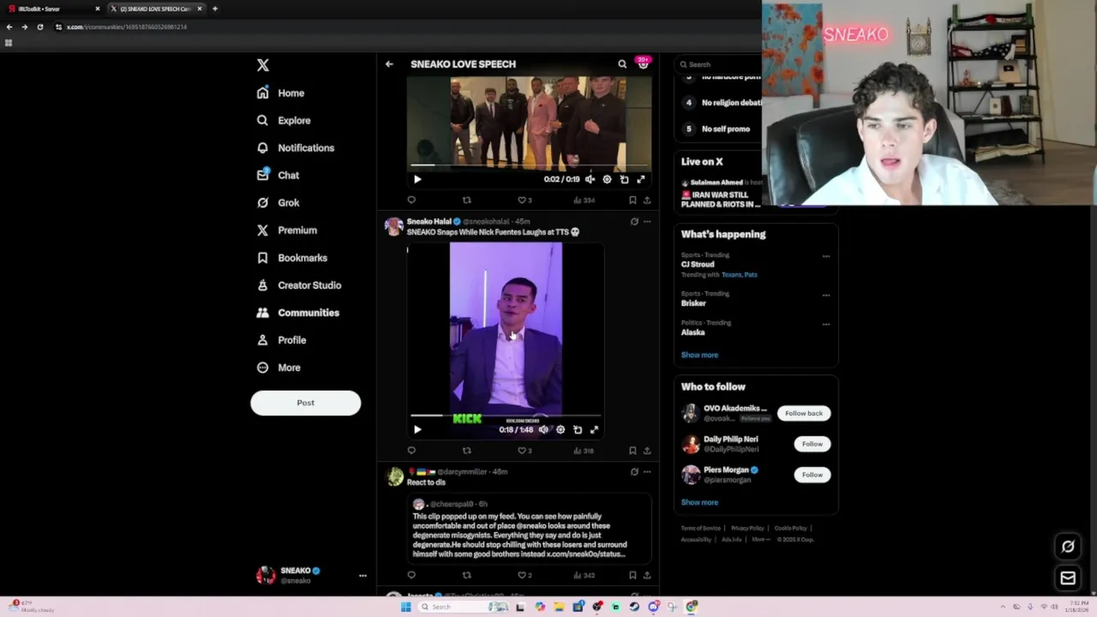1097x617 pixels.
Task: Open Premium in the sidebar
Action: tap(287, 230)
